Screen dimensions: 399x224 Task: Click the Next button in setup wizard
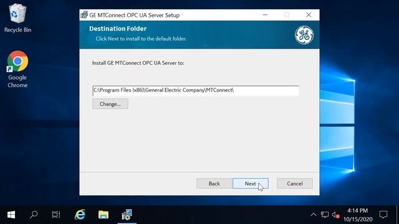pyautogui.click(x=251, y=184)
